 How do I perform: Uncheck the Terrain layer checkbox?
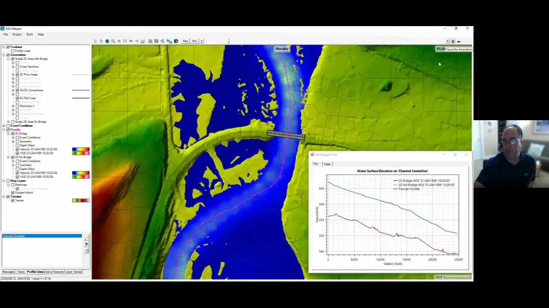(x=12, y=200)
